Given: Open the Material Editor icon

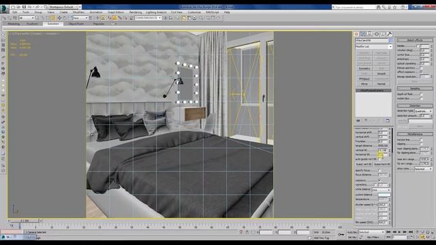Looking at the screenshot, I should [x=201, y=18].
